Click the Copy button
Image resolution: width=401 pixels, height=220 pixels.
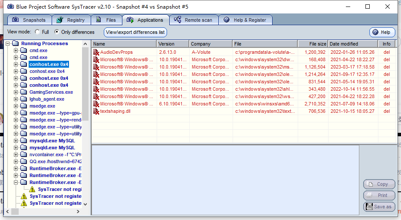379,184
